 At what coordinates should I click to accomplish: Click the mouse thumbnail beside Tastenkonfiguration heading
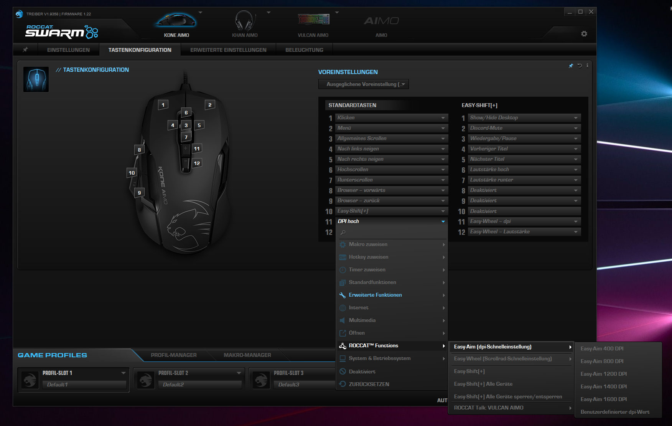36,79
